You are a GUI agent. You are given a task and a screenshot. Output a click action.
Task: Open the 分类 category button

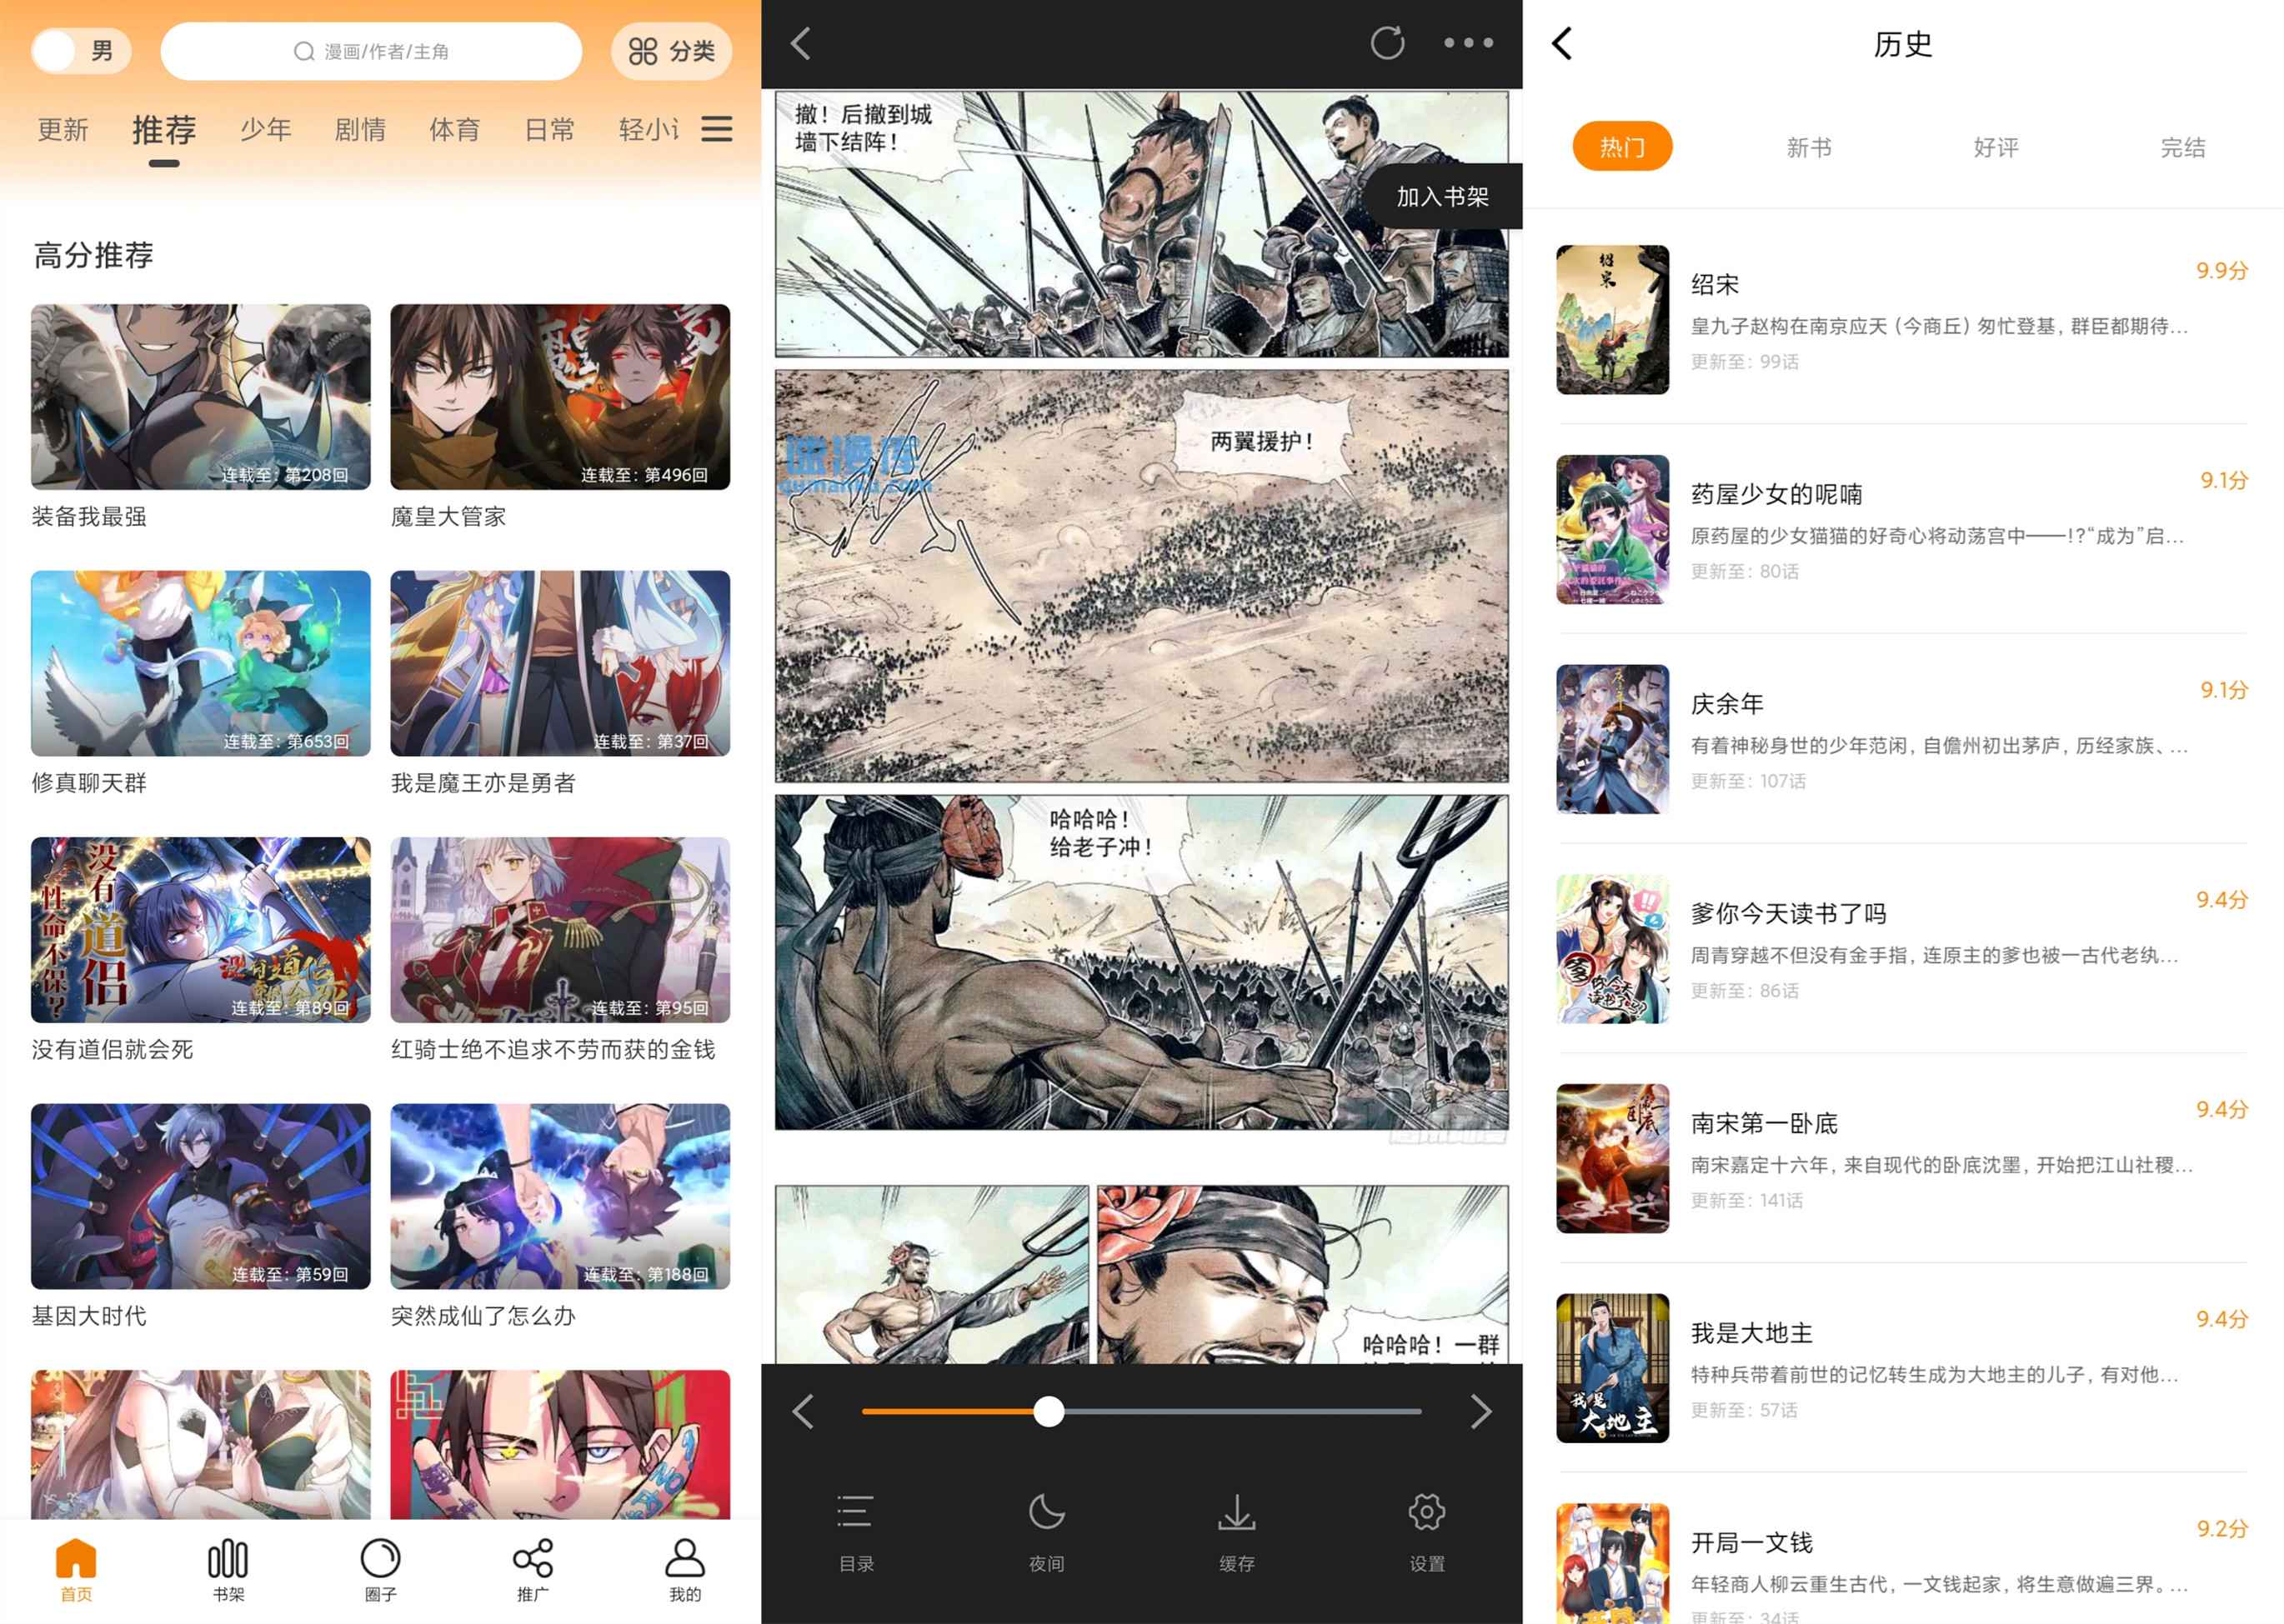(x=671, y=51)
